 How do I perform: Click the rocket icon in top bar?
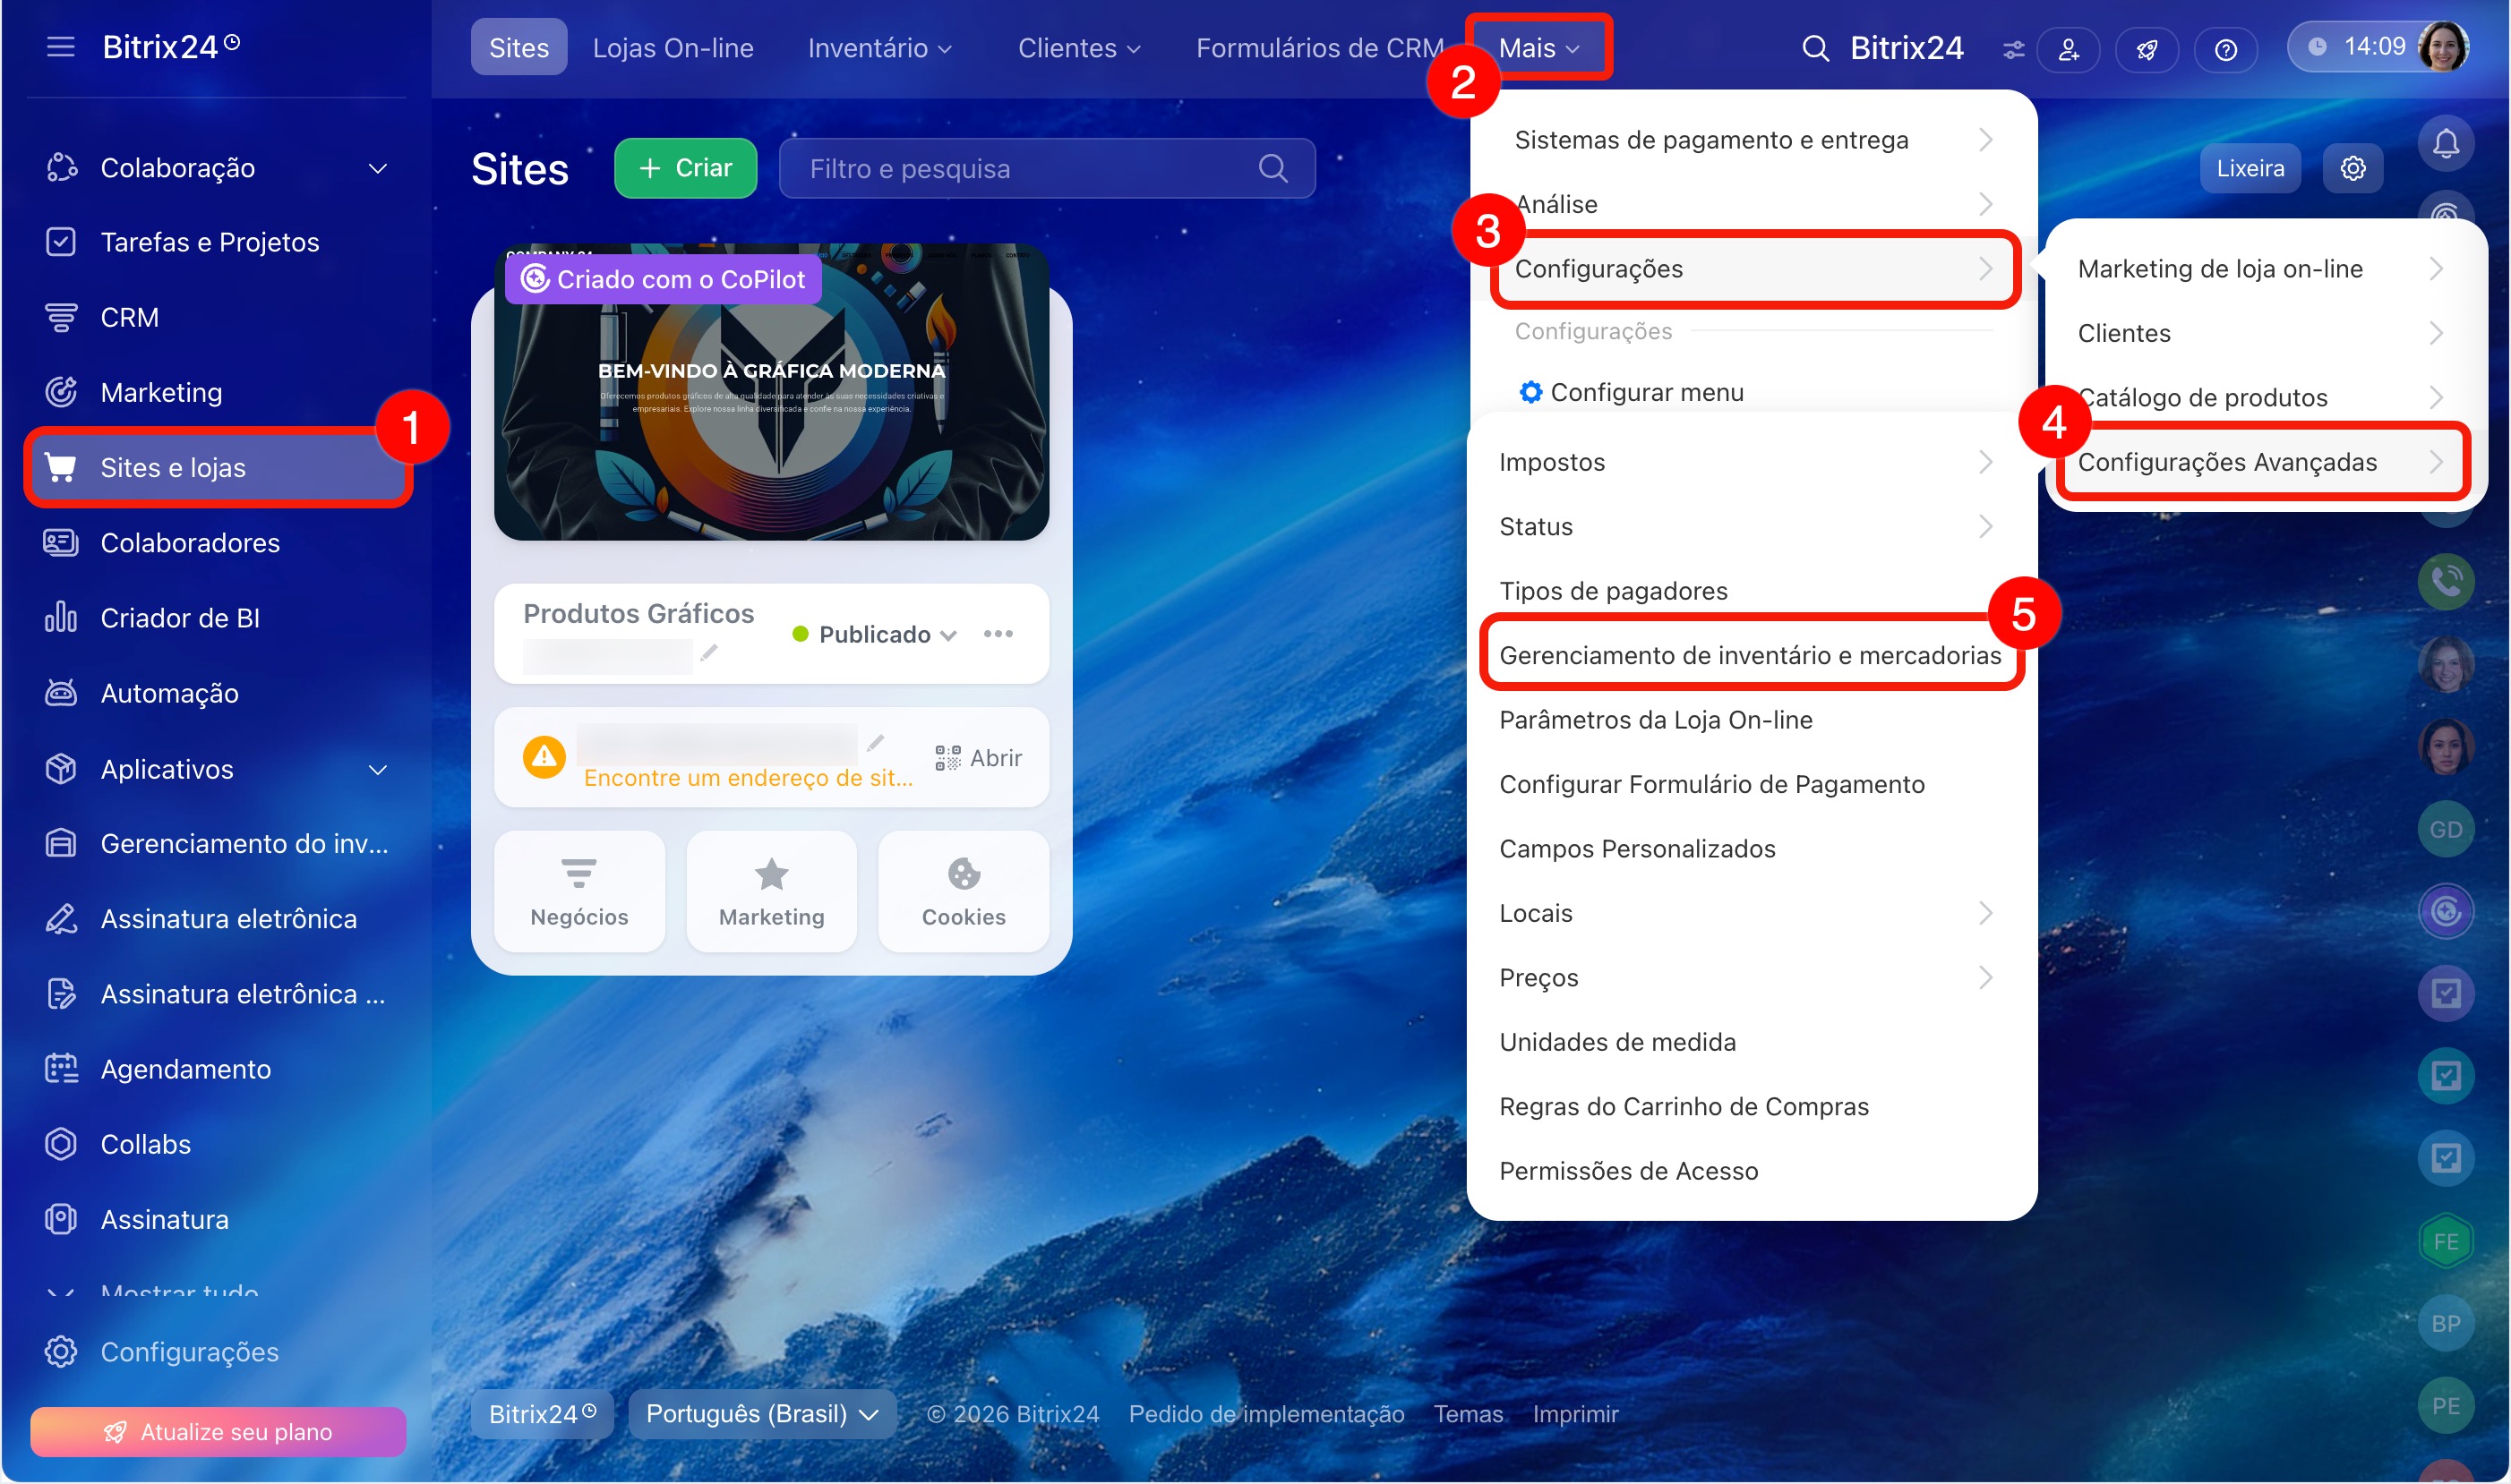[2146, 49]
